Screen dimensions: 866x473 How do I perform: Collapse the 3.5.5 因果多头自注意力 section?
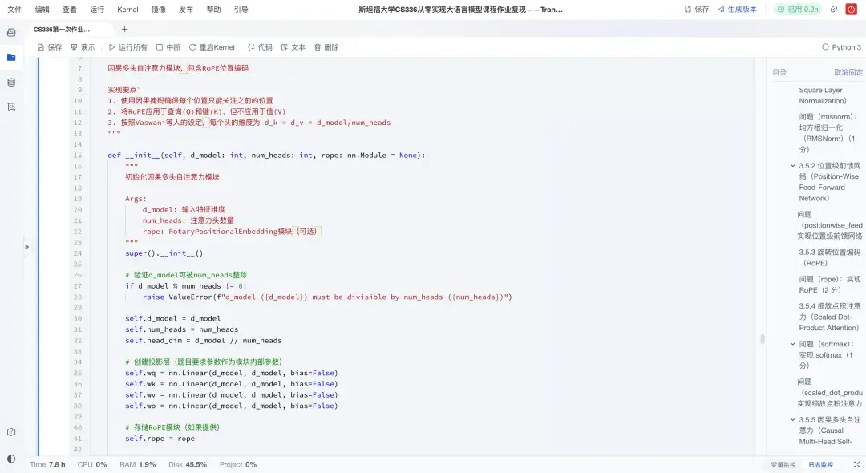coord(792,419)
